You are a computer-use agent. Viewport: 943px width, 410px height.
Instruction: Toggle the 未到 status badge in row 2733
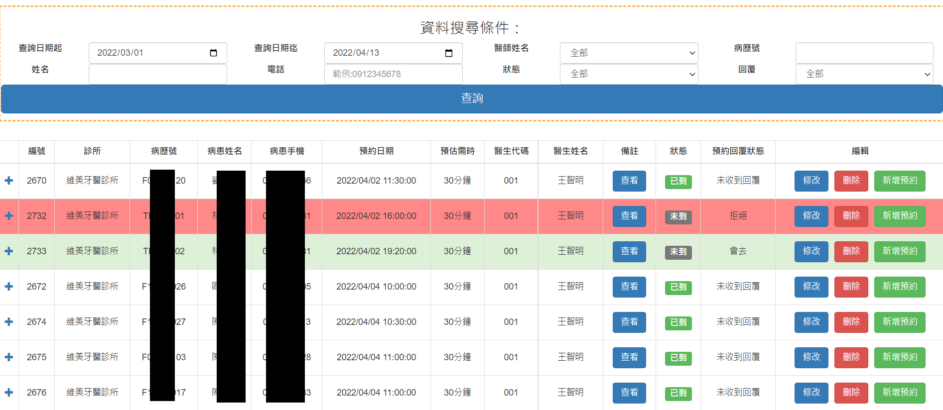[x=678, y=252]
